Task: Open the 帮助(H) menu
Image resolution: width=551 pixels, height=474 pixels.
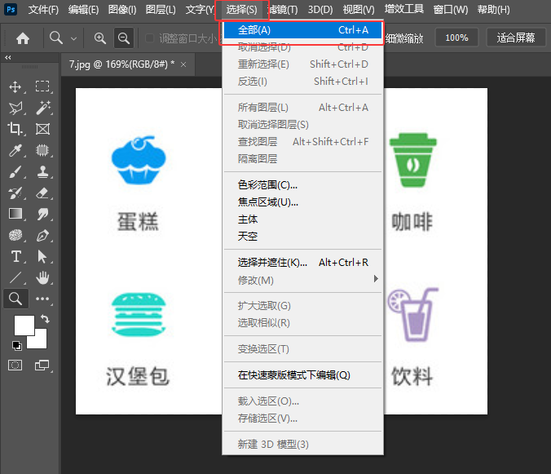Action: [493, 10]
